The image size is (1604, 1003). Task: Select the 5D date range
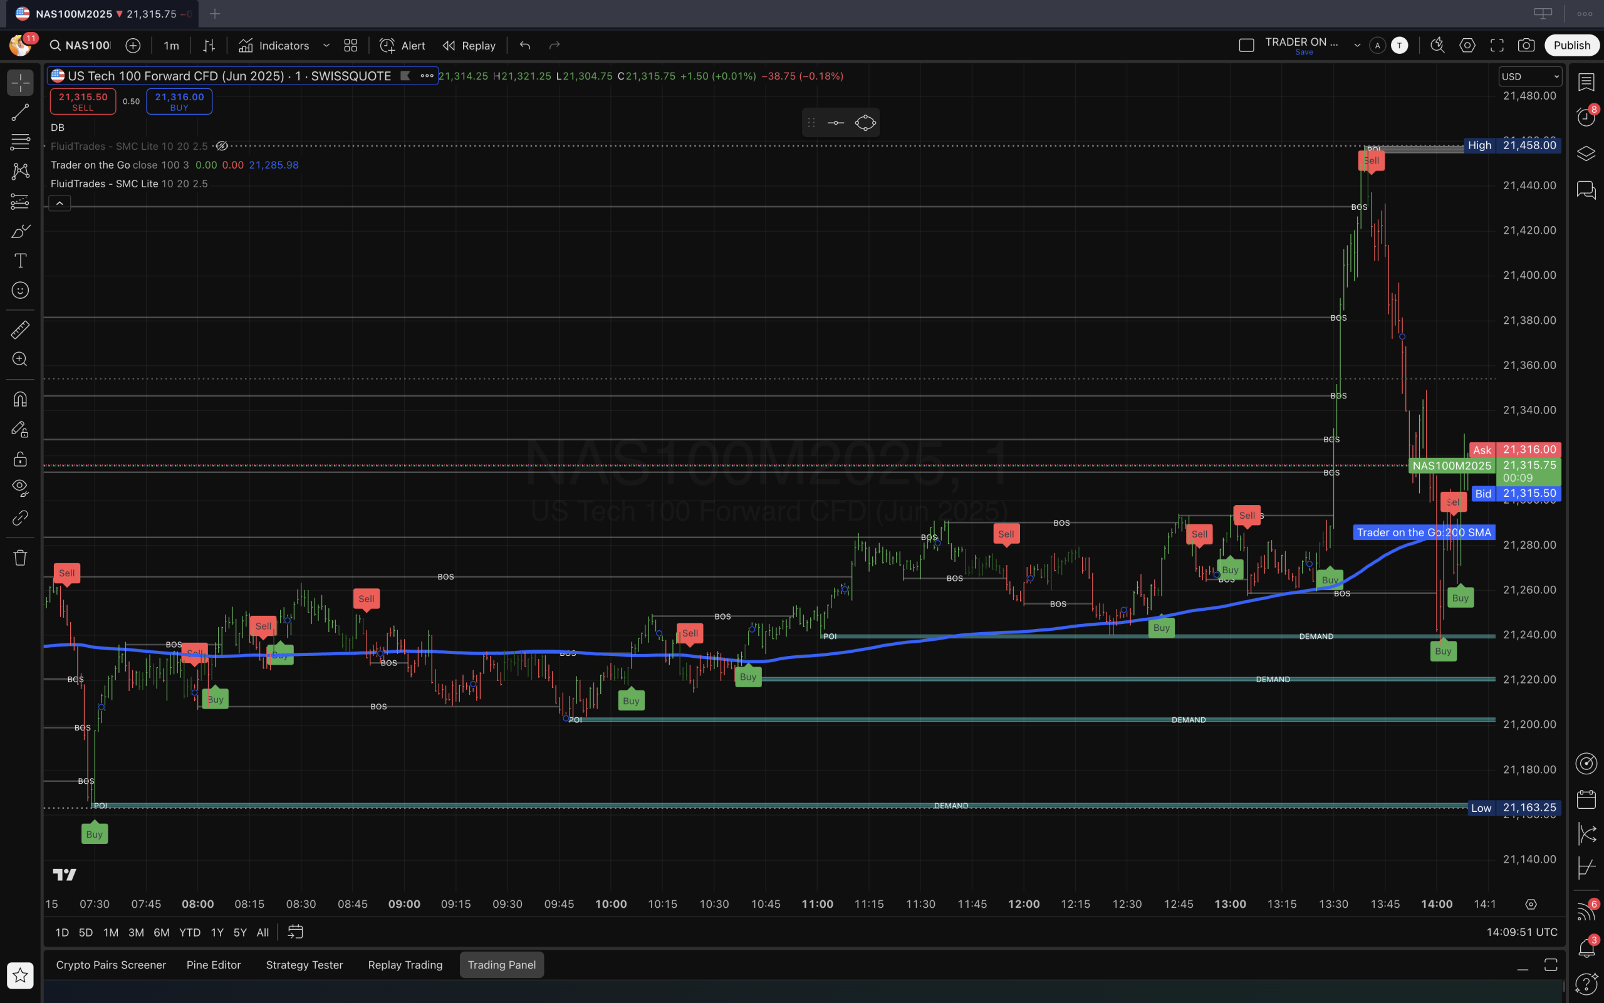(x=86, y=932)
